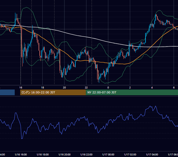
Task: Click the 1/16 18:00 label on the bottom axis
Action: click(x=43, y=154)
